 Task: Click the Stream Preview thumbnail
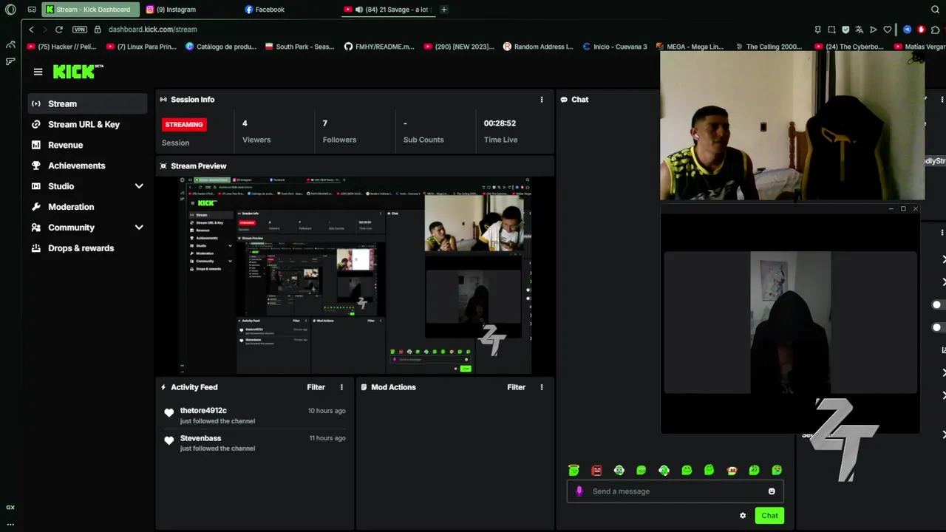pyautogui.click(x=355, y=275)
